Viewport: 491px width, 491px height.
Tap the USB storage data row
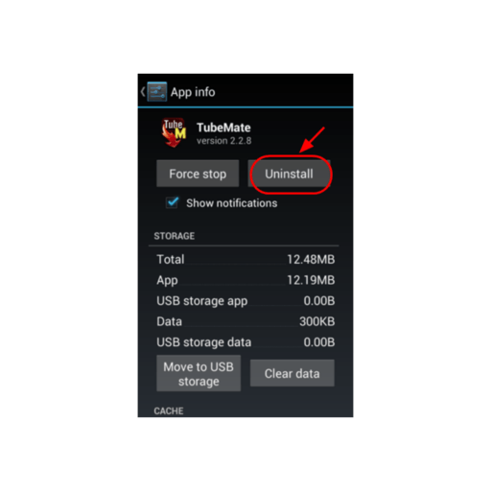pyautogui.click(x=245, y=342)
